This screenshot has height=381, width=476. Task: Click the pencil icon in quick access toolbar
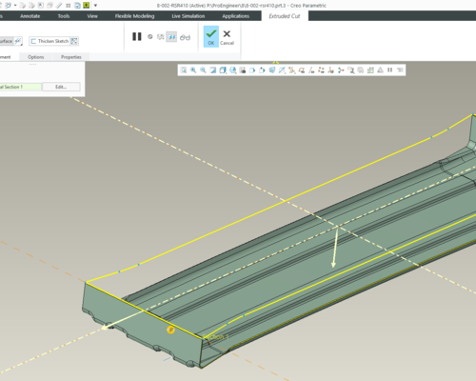pyautogui.click(x=59, y=6)
